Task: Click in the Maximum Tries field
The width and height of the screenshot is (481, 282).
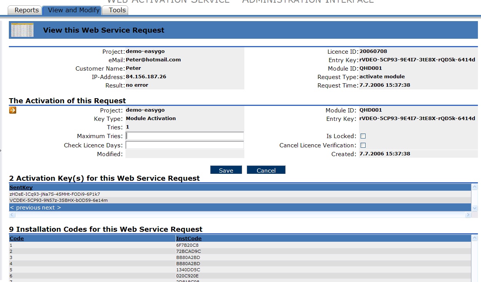Action: click(185, 136)
